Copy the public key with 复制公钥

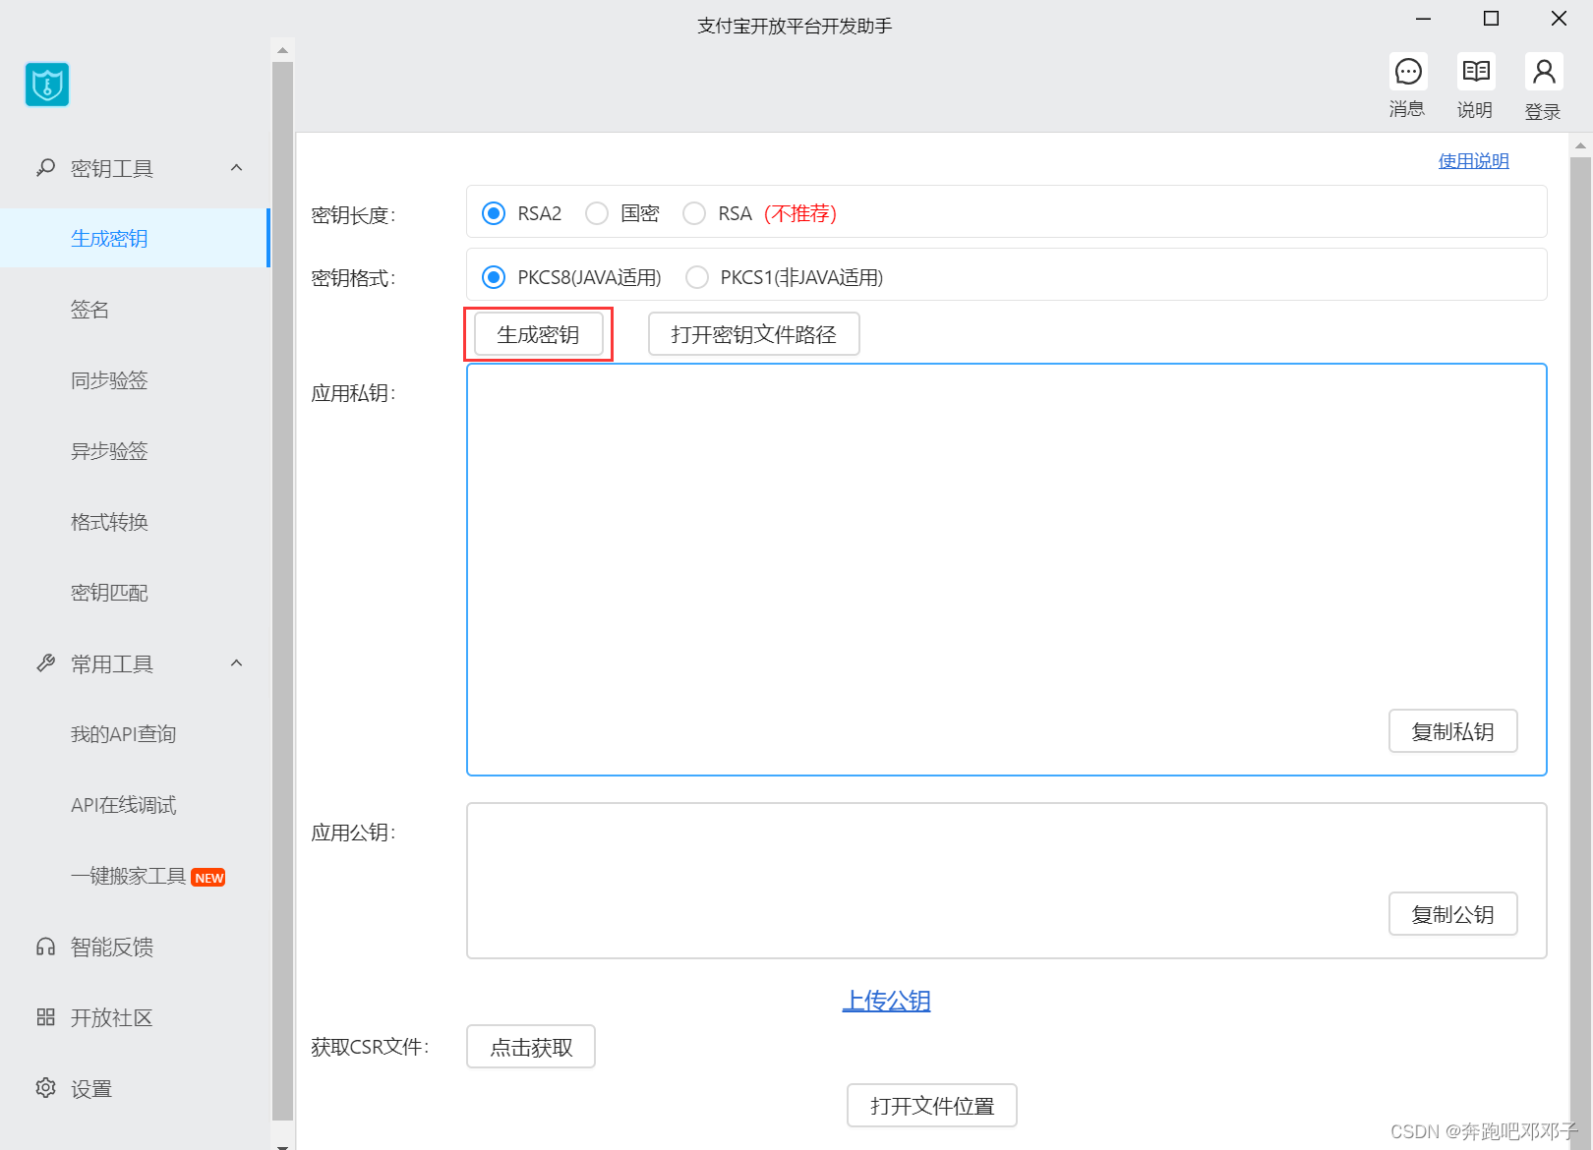[1453, 914]
